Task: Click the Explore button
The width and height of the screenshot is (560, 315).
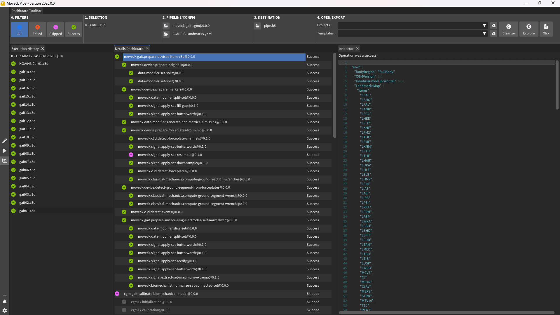Action: coord(529,29)
